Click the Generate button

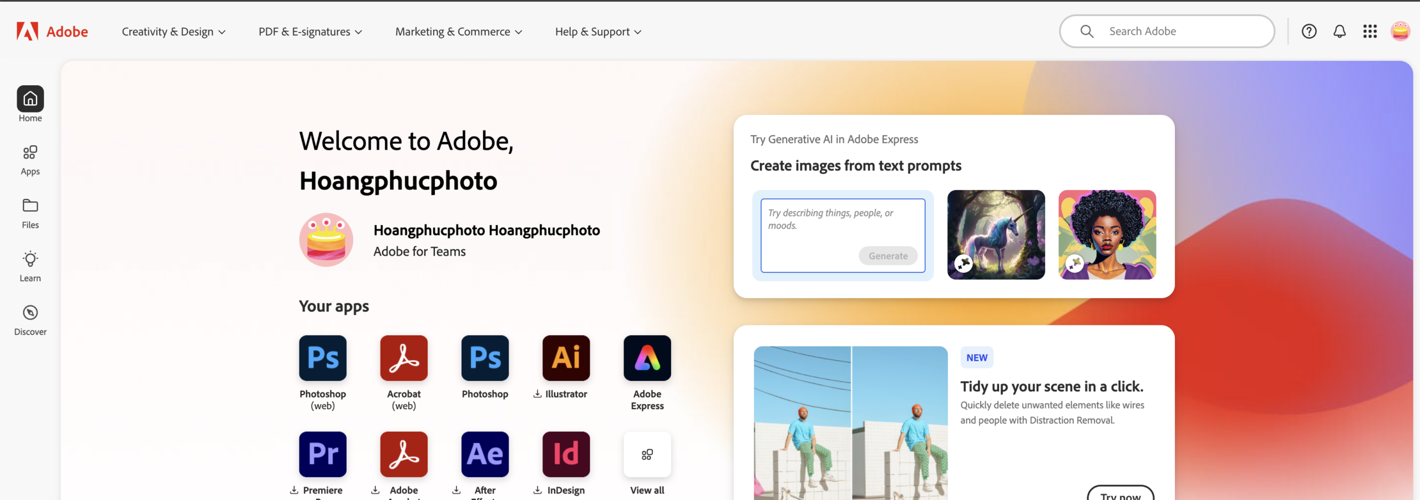tap(888, 256)
